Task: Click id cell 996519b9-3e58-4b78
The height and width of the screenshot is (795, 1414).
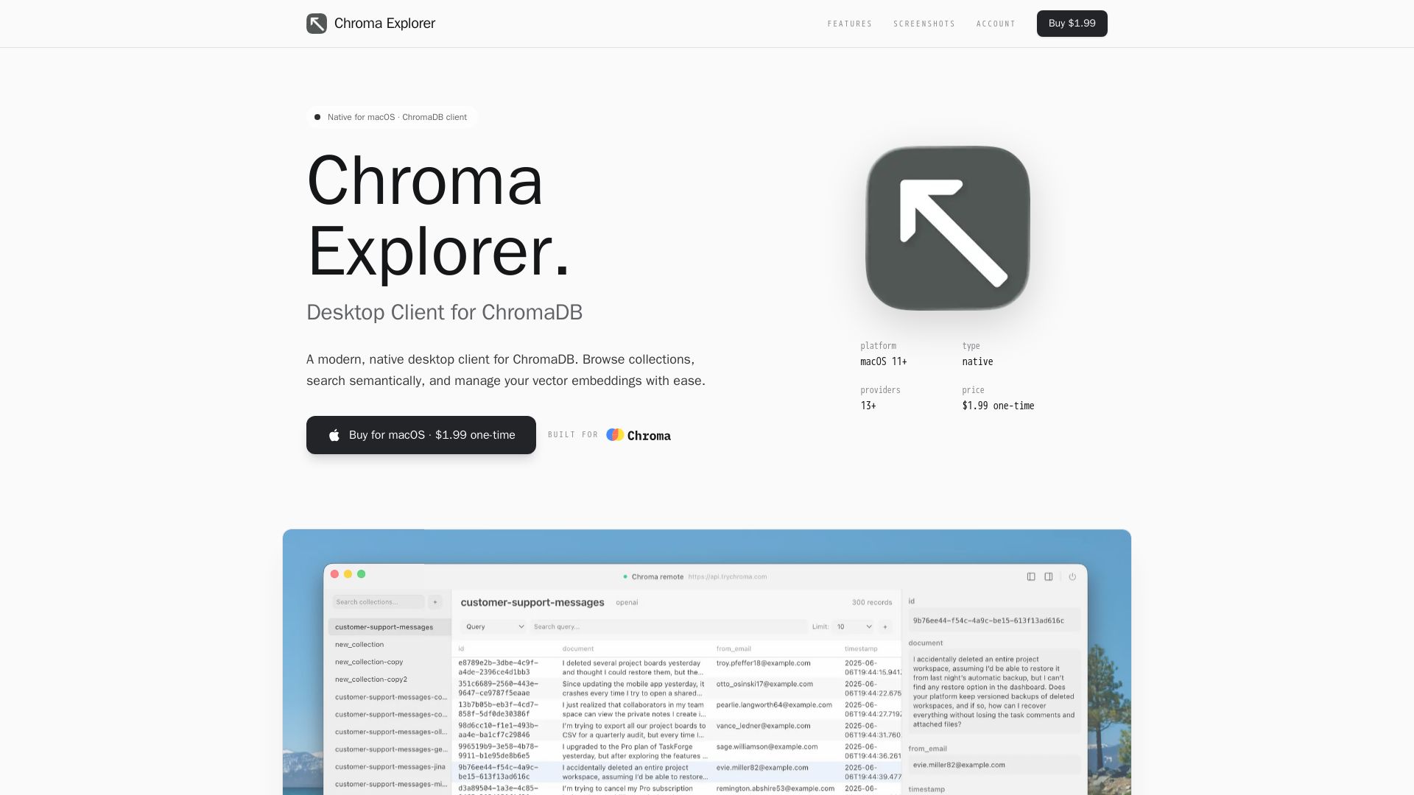Action: click(499, 751)
